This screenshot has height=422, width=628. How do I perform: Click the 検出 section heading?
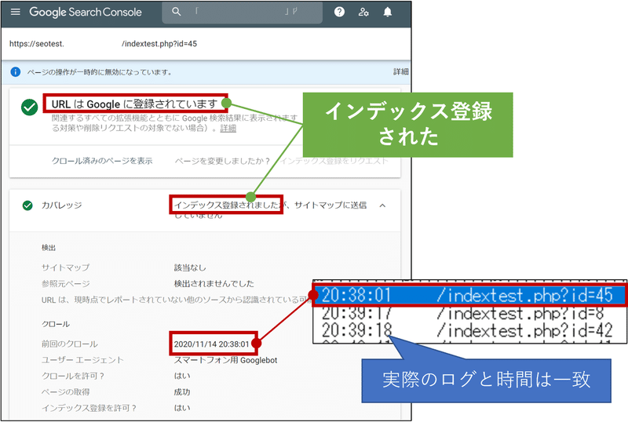[x=49, y=248]
